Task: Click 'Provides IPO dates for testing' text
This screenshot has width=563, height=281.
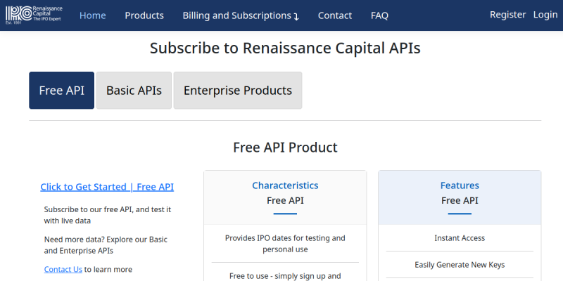Action: (285, 244)
